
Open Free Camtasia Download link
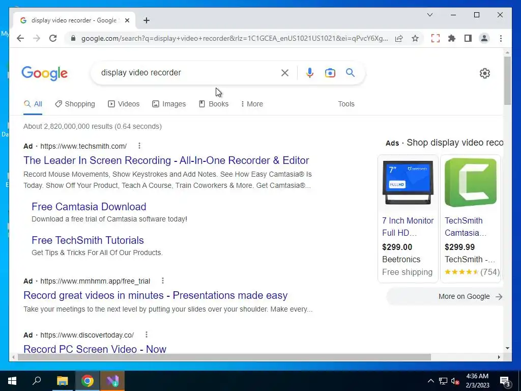tap(89, 207)
